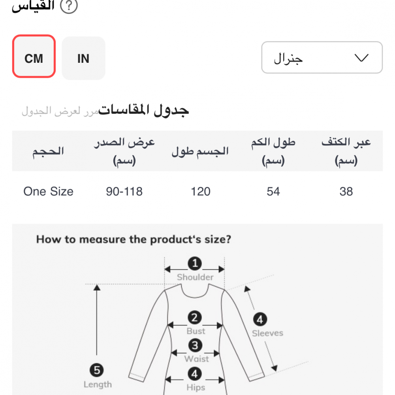Click the Bust number 2 marker
The width and height of the screenshot is (395, 395).
[195, 318]
